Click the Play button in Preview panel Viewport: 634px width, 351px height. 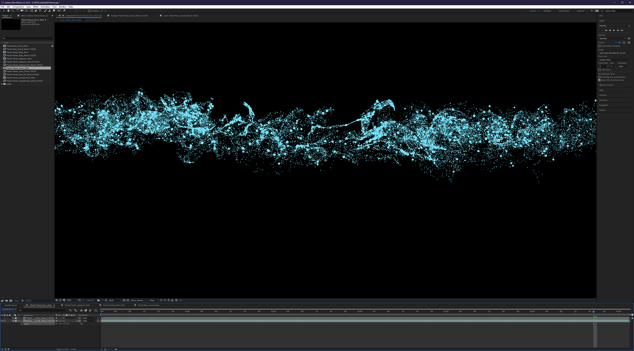tap(614, 30)
